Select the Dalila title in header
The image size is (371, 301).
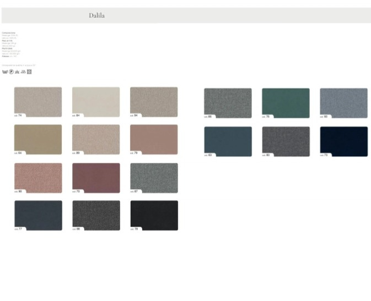[x=96, y=15]
